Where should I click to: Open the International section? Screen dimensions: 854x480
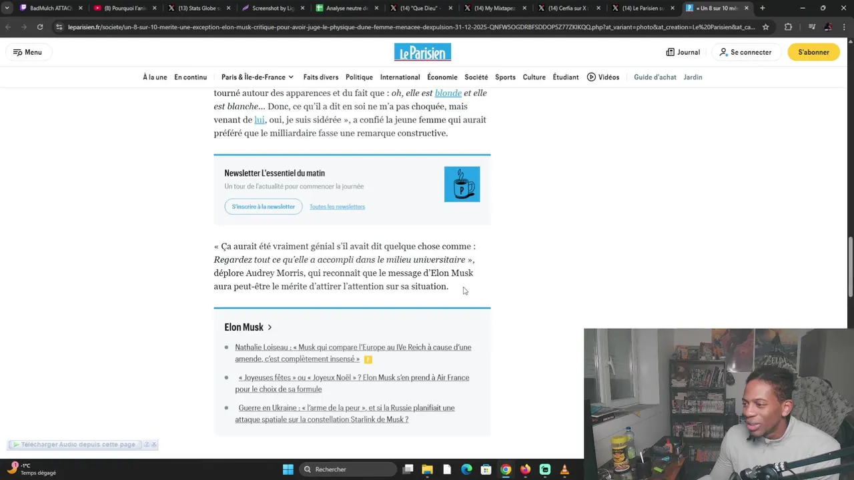coord(400,77)
